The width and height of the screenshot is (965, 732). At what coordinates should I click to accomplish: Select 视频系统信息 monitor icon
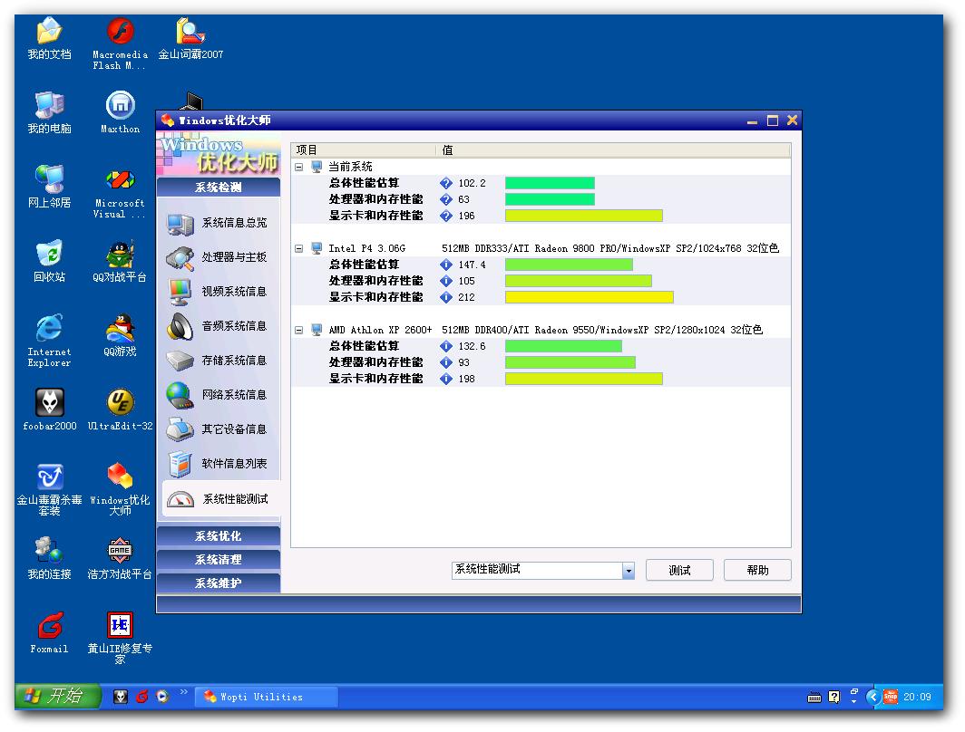180,292
